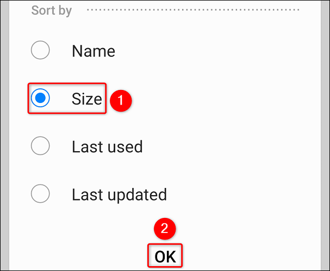Image resolution: width=330 pixels, height=271 pixels.
Task: Click the Last used label text
Action: tap(107, 146)
